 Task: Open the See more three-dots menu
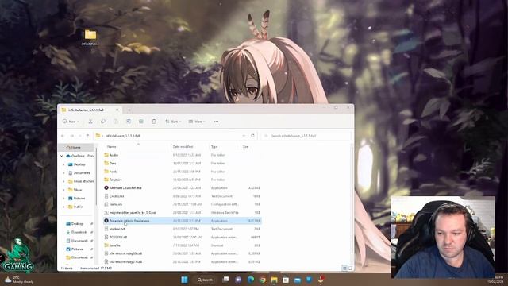tap(216, 122)
